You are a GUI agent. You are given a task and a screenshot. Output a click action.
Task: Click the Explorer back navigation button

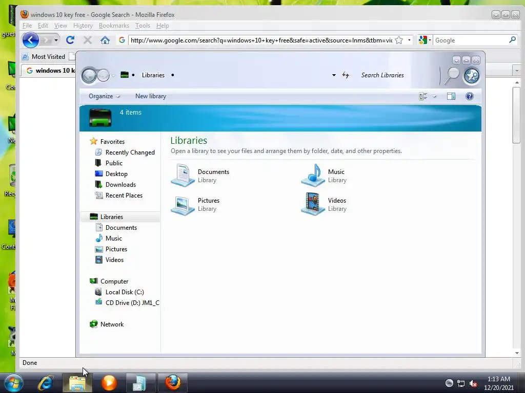(89, 75)
